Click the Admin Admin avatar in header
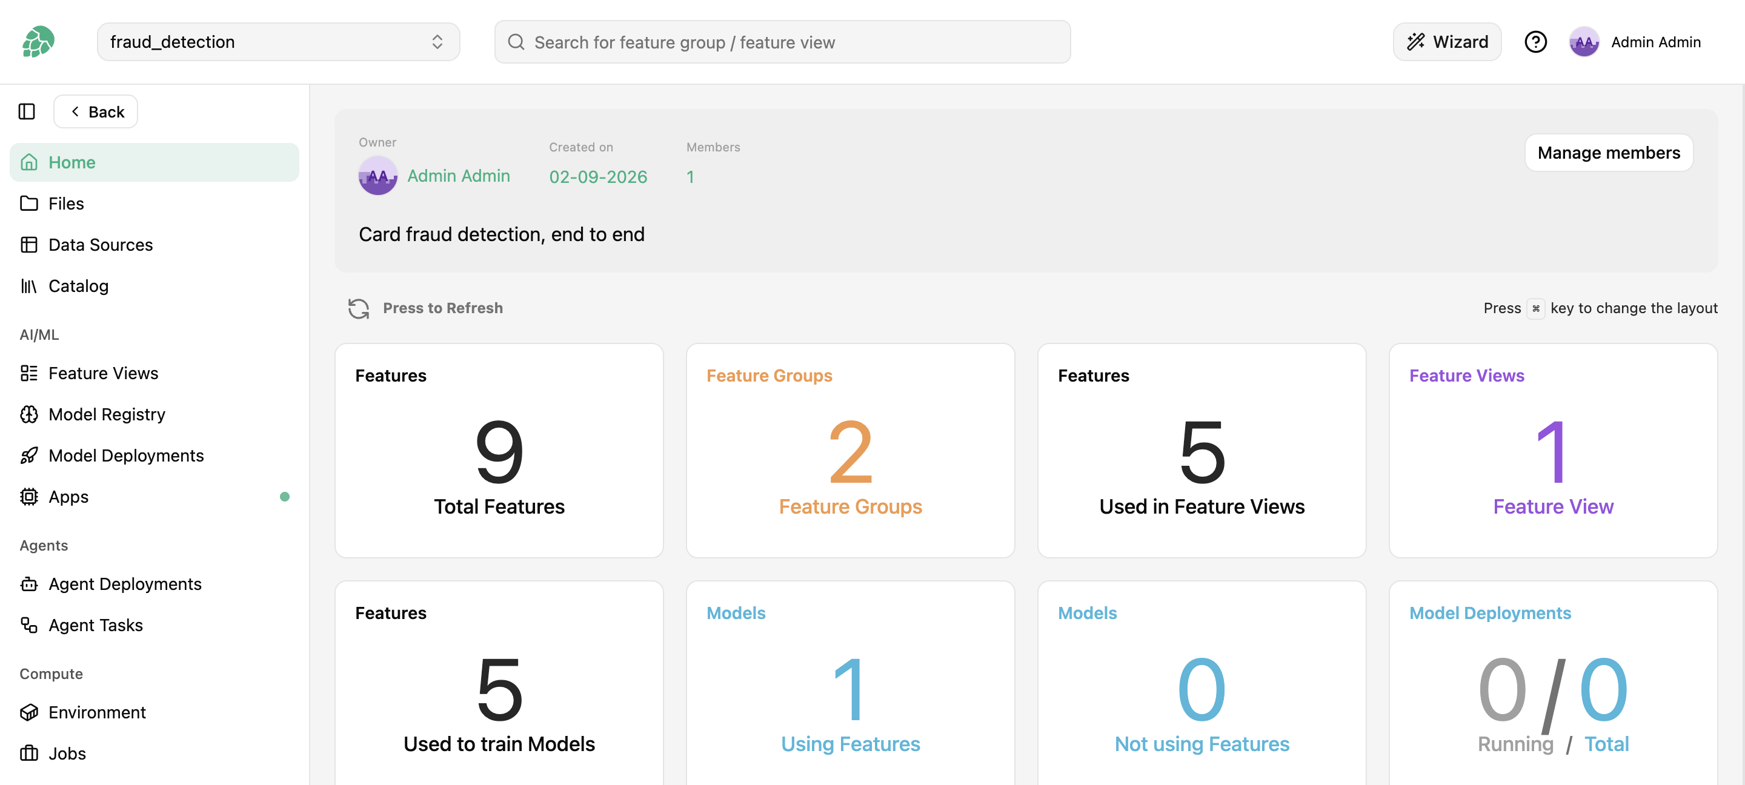The width and height of the screenshot is (1745, 785). [x=1584, y=42]
